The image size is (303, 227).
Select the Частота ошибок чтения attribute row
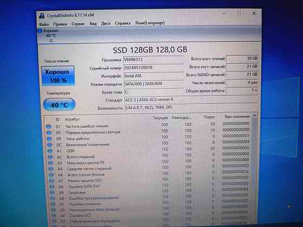(148, 125)
